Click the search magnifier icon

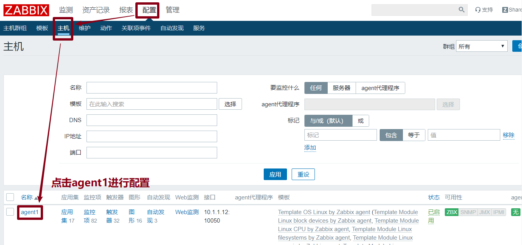(x=462, y=10)
